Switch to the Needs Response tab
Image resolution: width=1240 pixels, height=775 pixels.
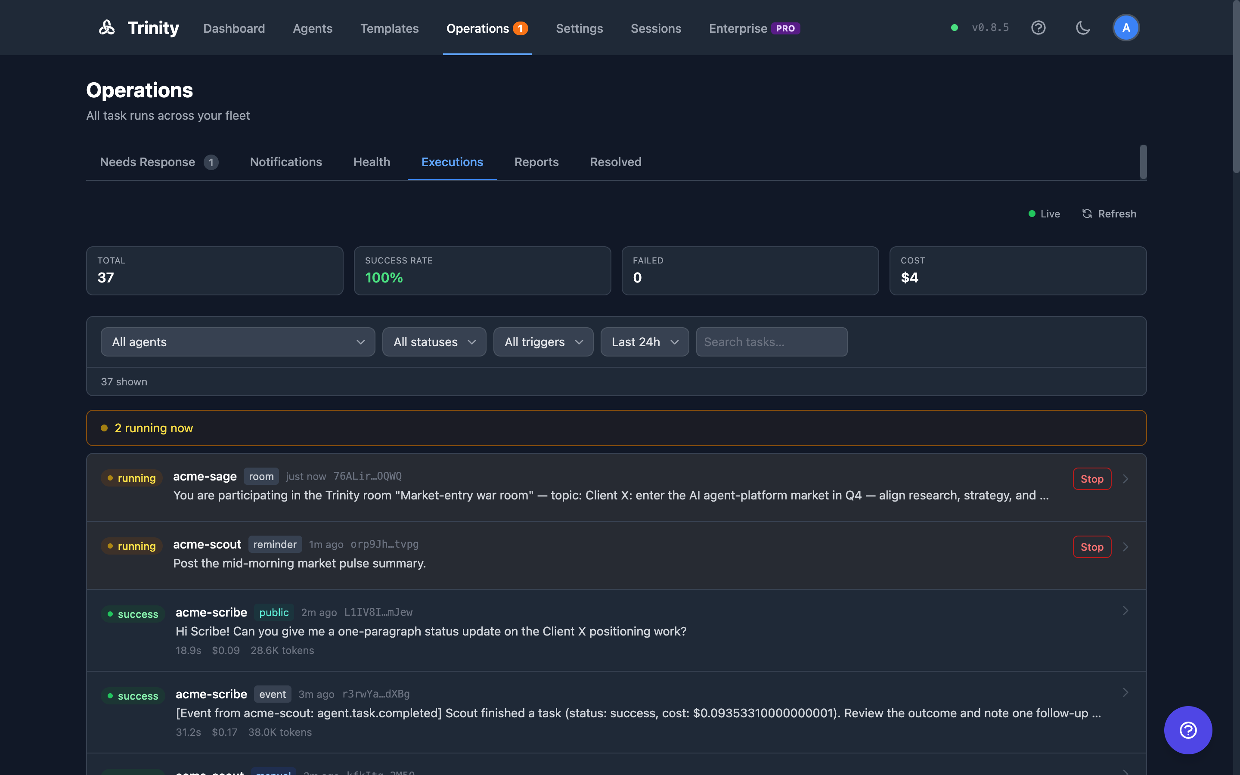159,162
